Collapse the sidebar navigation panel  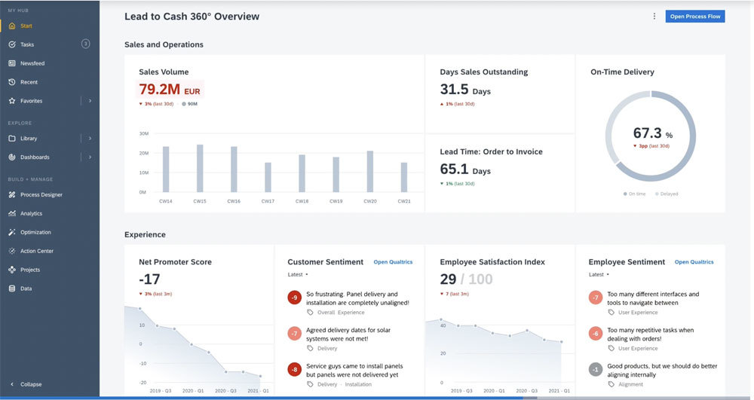[26, 384]
